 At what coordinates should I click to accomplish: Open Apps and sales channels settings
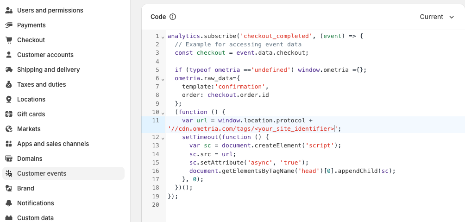(53, 144)
